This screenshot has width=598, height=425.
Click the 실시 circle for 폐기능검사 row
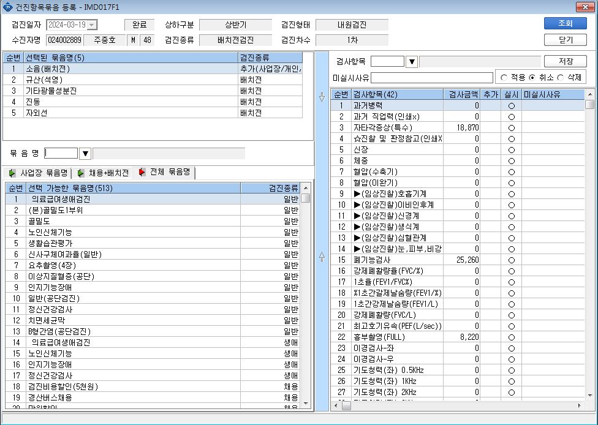tap(512, 260)
